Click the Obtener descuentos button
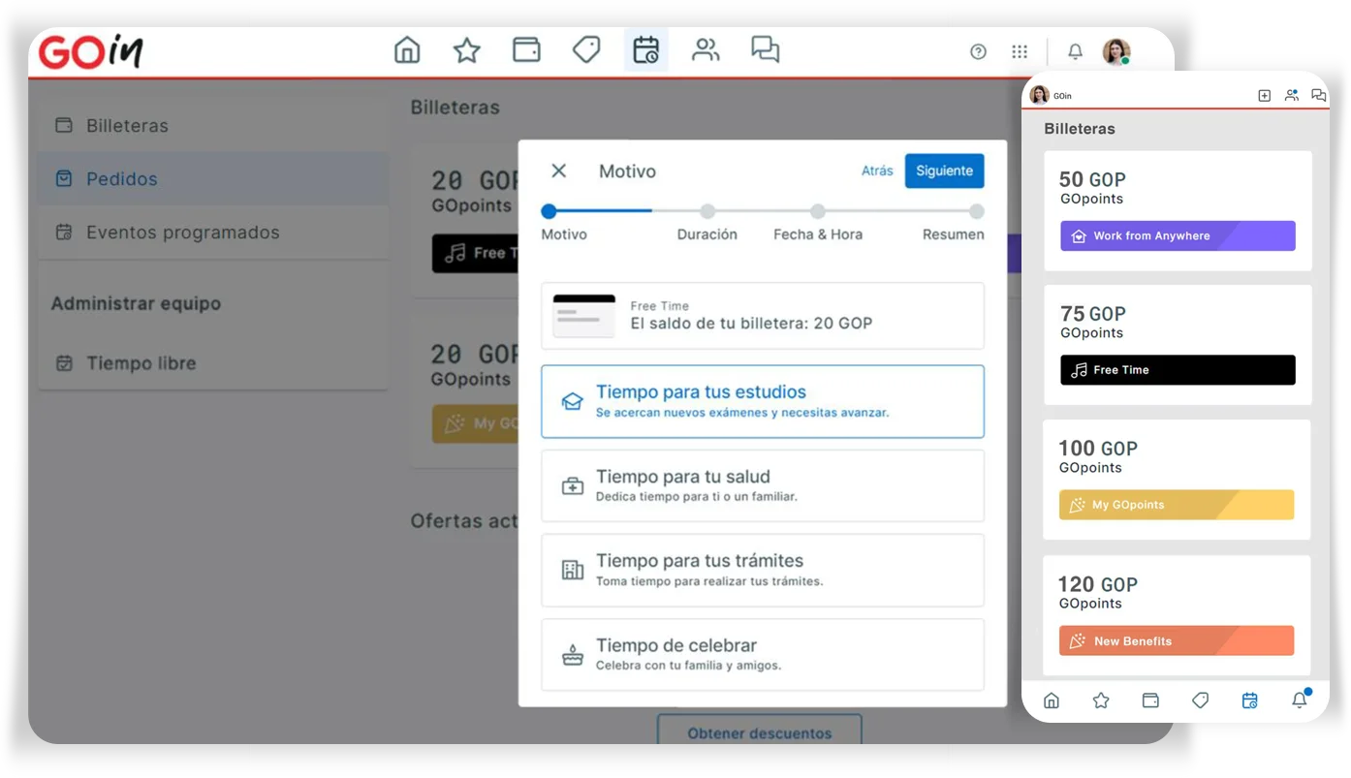The height and width of the screenshot is (778, 1351). click(x=759, y=731)
